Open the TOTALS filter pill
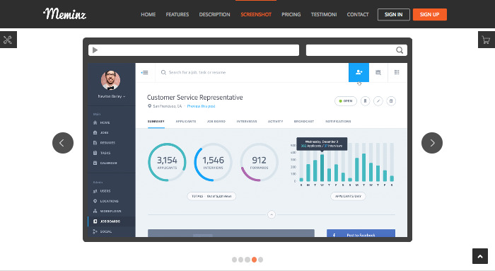 pyautogui.click(x=211, y=196)
